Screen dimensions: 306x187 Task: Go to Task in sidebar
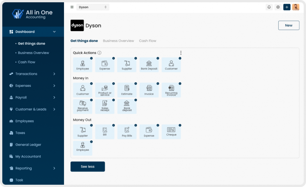19,180
